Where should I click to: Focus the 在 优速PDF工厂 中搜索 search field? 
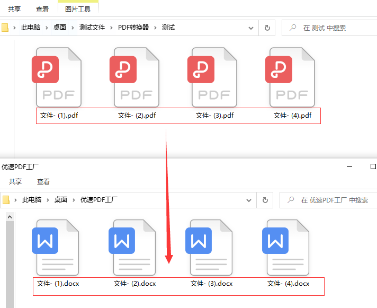click(328, 200)
